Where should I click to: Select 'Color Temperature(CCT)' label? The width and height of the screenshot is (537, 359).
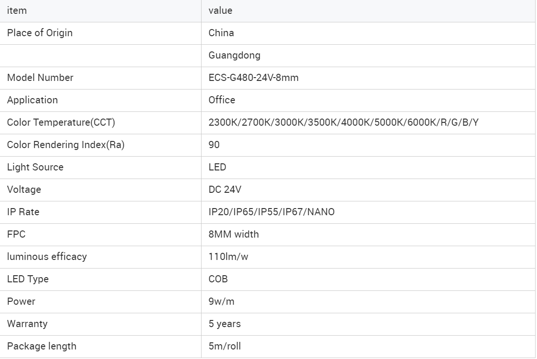pos(61,122)
